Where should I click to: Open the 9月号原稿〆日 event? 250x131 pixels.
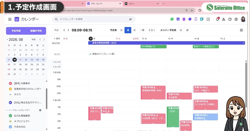pos(153,46)
